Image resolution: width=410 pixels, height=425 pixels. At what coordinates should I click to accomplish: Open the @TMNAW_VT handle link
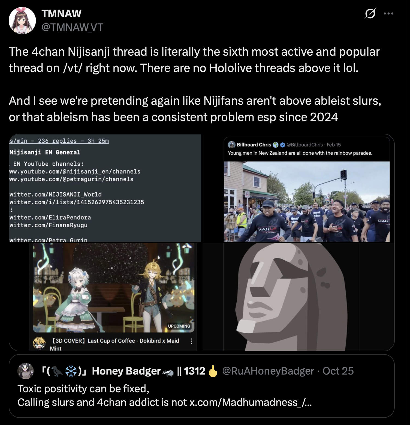[72, 27]
